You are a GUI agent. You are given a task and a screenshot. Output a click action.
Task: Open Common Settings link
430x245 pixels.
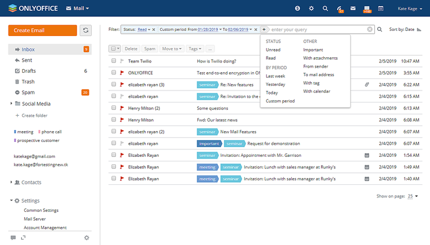click(41, 210)
